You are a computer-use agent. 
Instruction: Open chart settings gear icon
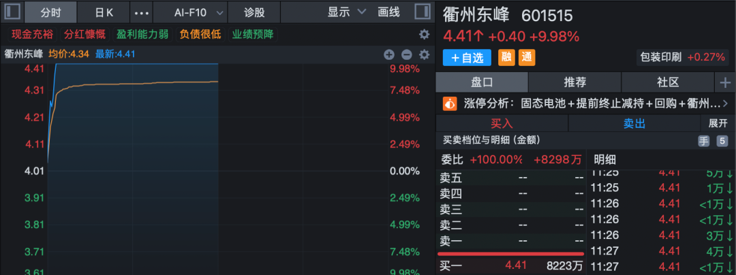pos(424,54)
